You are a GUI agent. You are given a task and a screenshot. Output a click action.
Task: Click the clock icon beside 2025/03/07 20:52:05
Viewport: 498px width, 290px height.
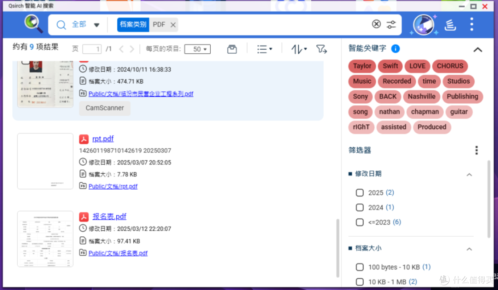click(x=83, y=162)
